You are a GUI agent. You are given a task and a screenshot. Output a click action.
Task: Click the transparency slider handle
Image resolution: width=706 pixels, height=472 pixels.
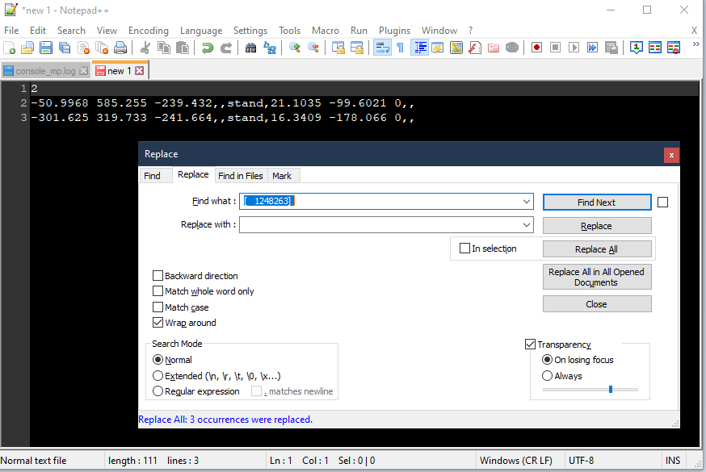click(611, 390)
